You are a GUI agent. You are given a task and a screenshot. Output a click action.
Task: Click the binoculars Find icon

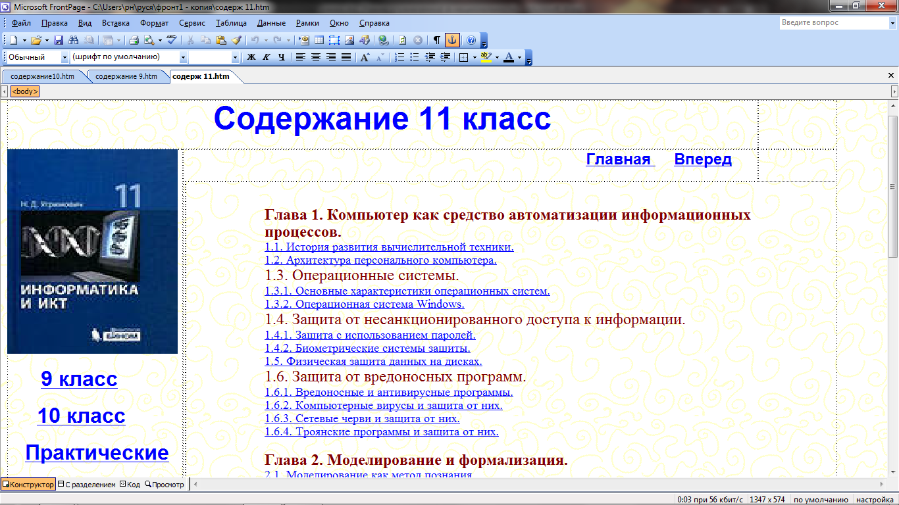coord(73,40)
